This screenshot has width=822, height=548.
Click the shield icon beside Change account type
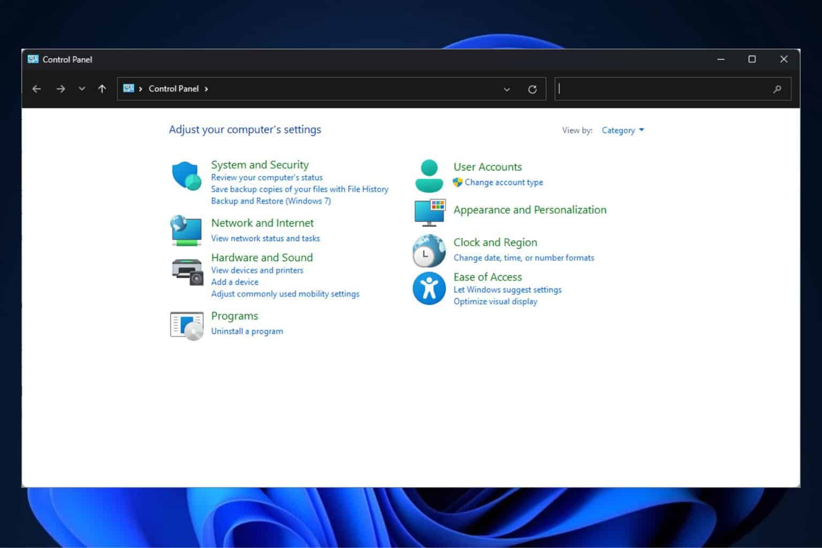tap(458, 182)
